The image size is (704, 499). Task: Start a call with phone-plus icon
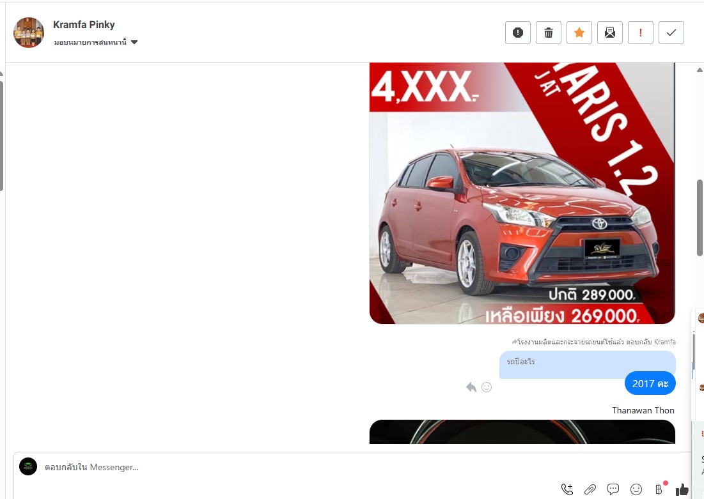(567, 489)
